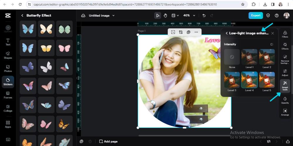Screen dimensions: 293x146
Task: Toggle the compare before/after icon
Action: [x=272, y=44]
